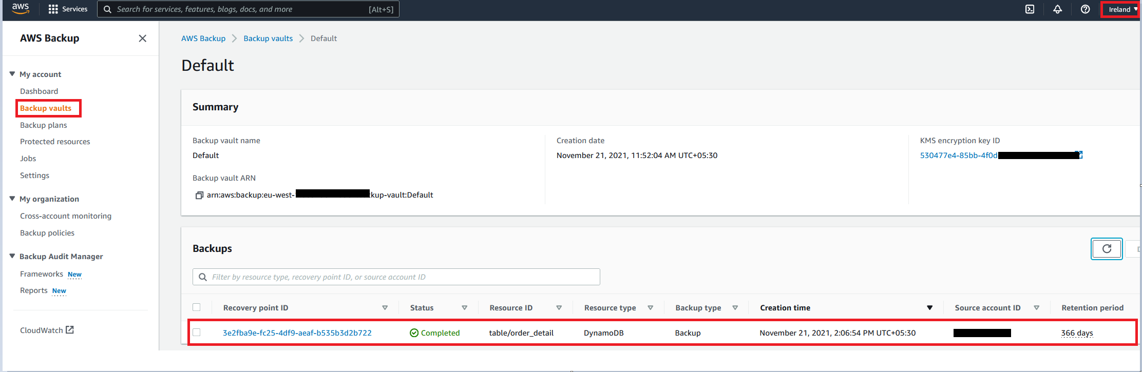Open the AWS home logo
Viewport: 1142px width, 372px height.
pyautogui.click(x=21, y=9)
